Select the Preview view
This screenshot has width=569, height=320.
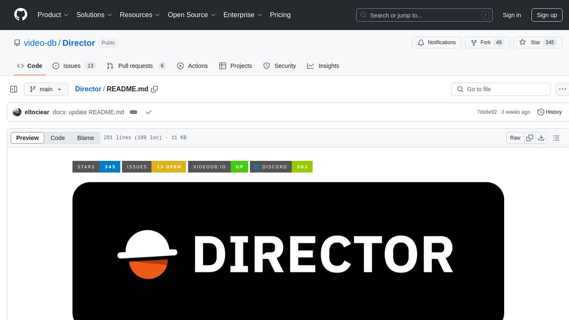pyautogui.click(x=28, y=138)
